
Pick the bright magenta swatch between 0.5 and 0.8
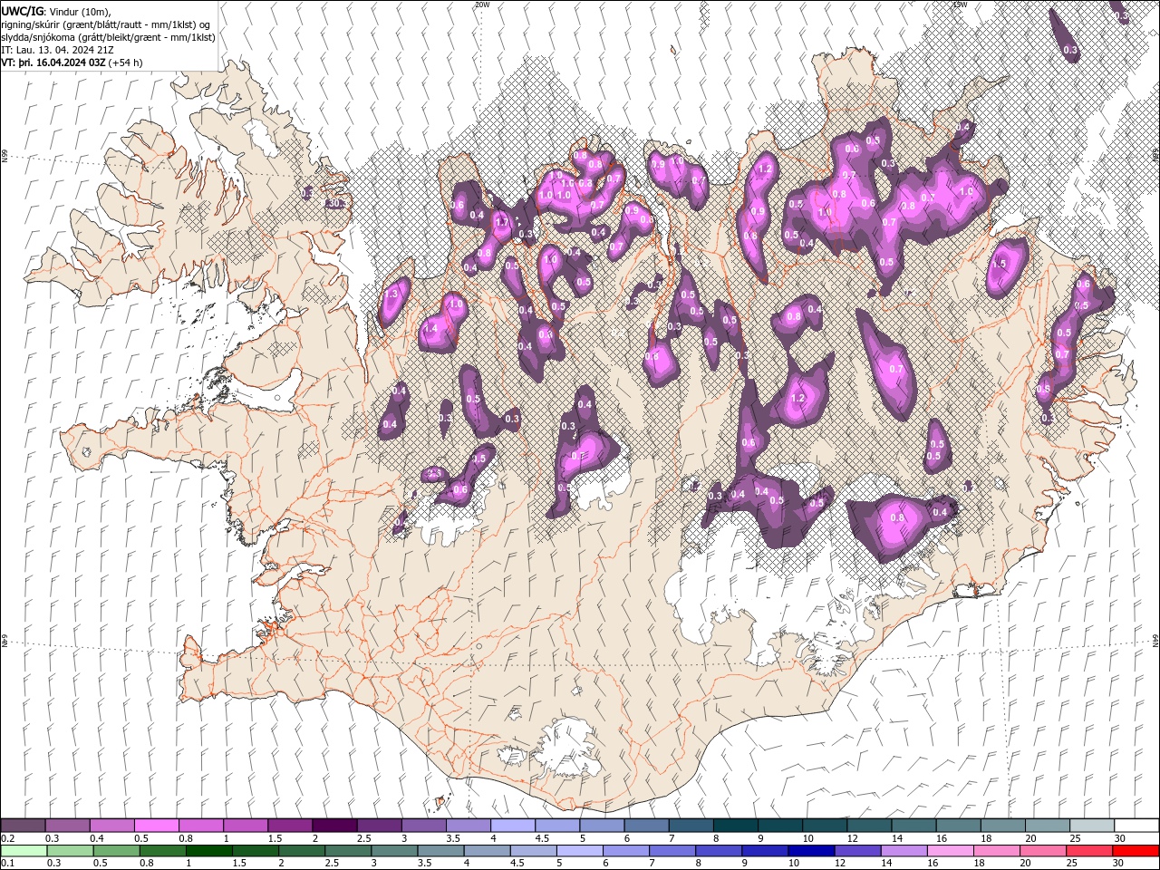coord(156,826)
